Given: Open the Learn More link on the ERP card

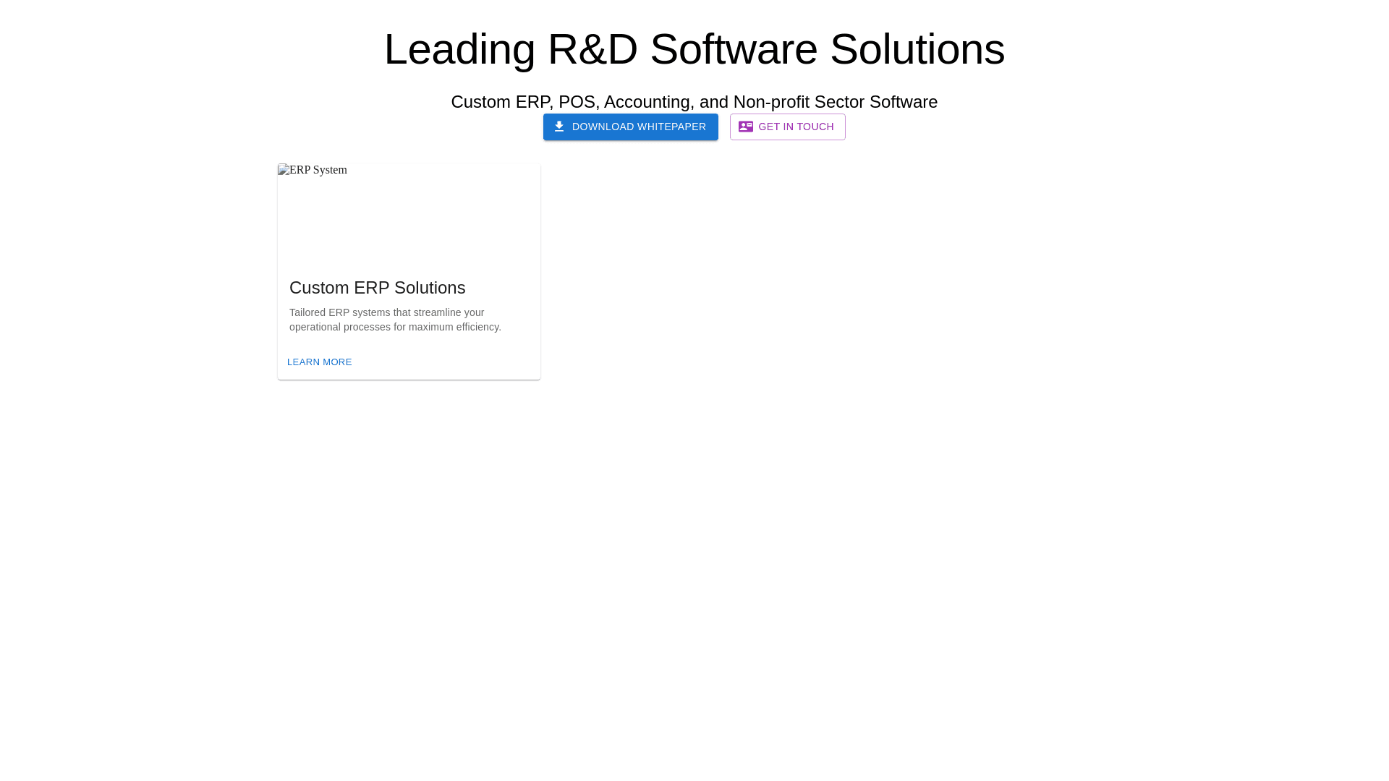Looking at the screenshot, I should [x=319, y=362].
